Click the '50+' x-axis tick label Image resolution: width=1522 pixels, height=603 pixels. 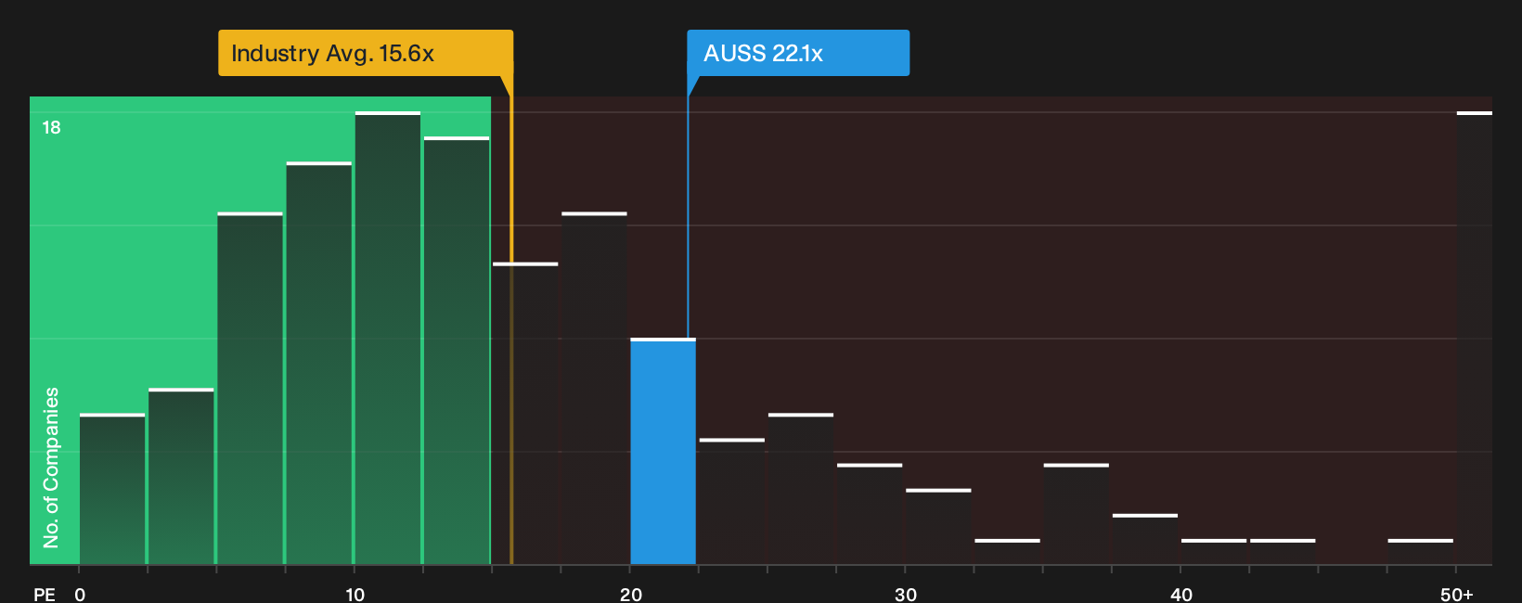(1457, 594)
